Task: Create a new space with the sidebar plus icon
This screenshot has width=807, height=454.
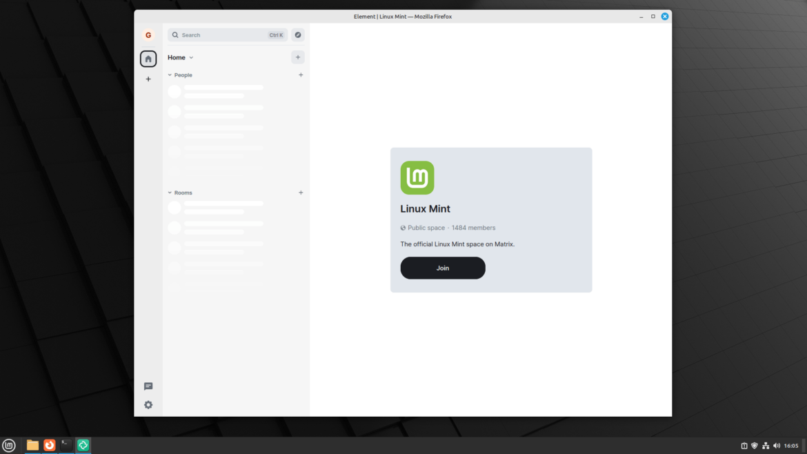Action: pyautogui.click(x=148, y=79)
